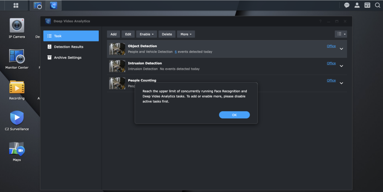Click the search magnifier icon in the top bar

click(377, 5)
